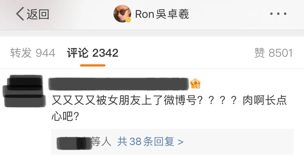Image resolution: width=304 pixels, height=156 pixels.
Task: Open the commenter's blurred avatar
Action: coord(24,91)
